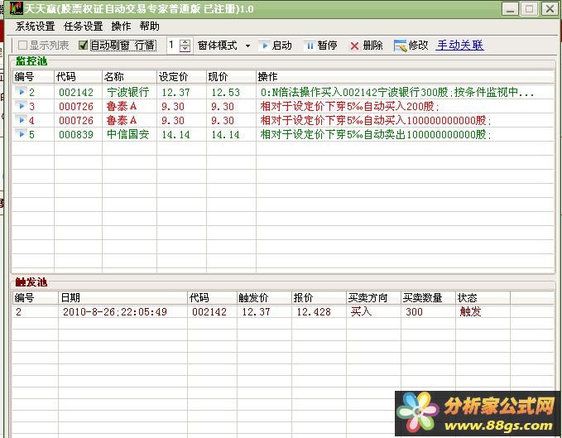The width and height of the screenshot is (562, 438).
Task: Click set price 14.14 for 中信国安
Action: pos(175,134)
